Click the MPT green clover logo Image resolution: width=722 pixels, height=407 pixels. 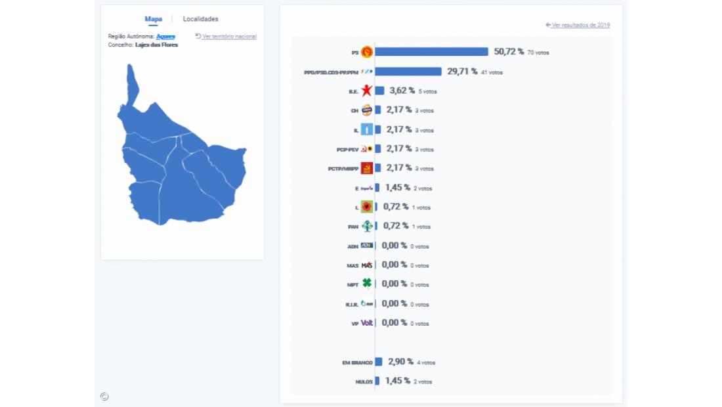coord(367,284)
